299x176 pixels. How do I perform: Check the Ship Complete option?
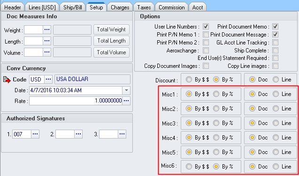point(275,51)
